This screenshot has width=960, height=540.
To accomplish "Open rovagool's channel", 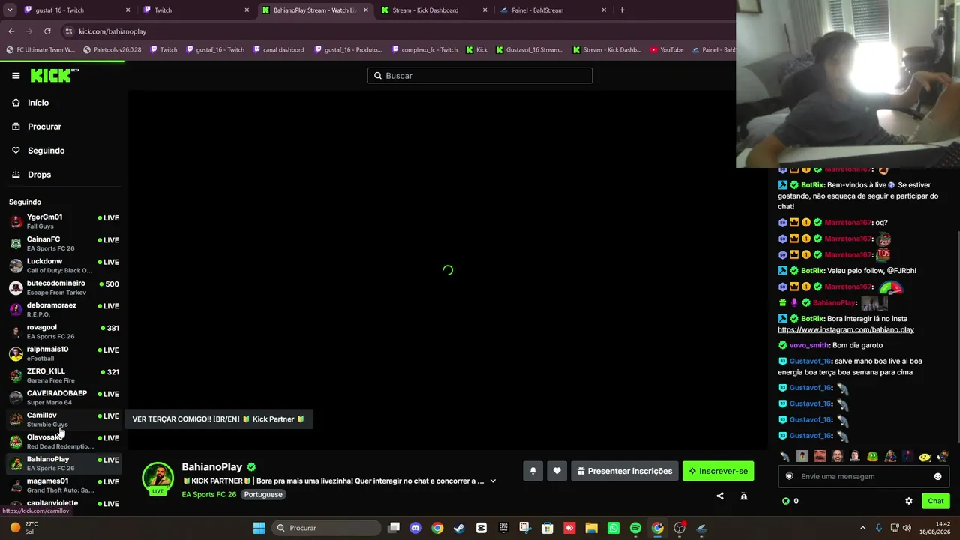I will click(x=64, y=331).
